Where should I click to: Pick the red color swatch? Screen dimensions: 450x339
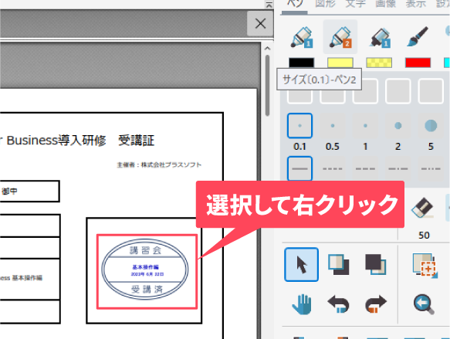click(418, 63)
